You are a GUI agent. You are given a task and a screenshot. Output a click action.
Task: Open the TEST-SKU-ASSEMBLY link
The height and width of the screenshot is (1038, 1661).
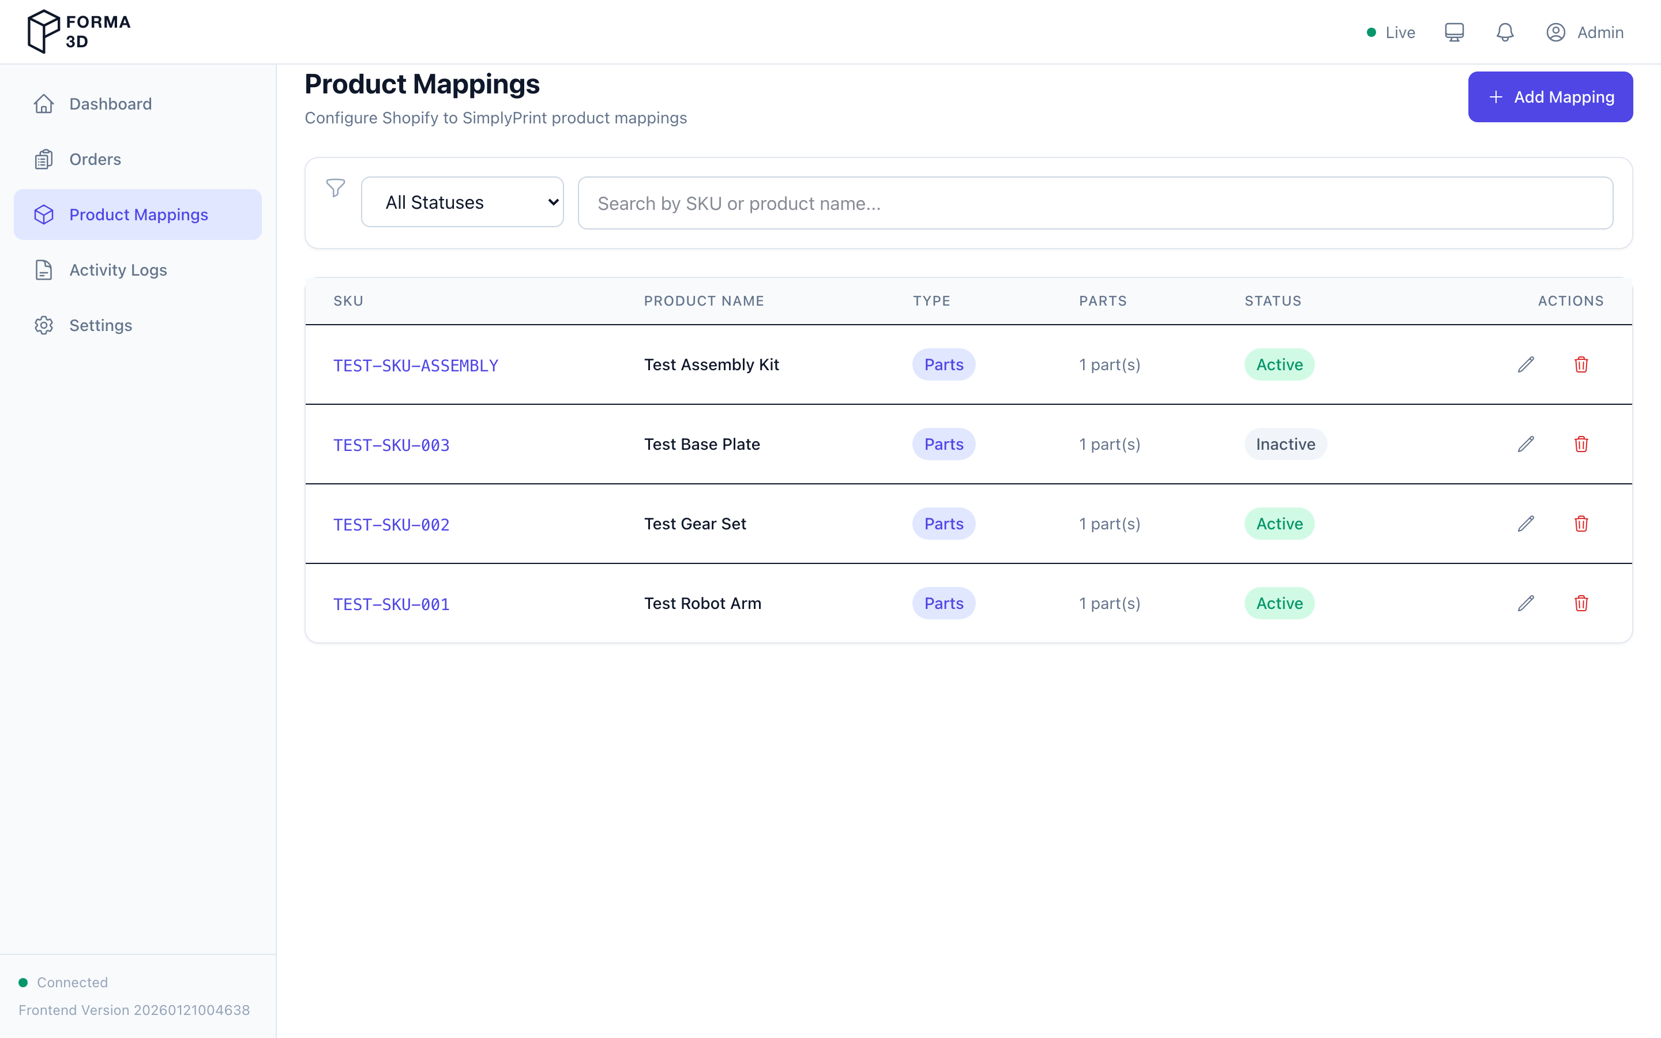pos(415,365)
